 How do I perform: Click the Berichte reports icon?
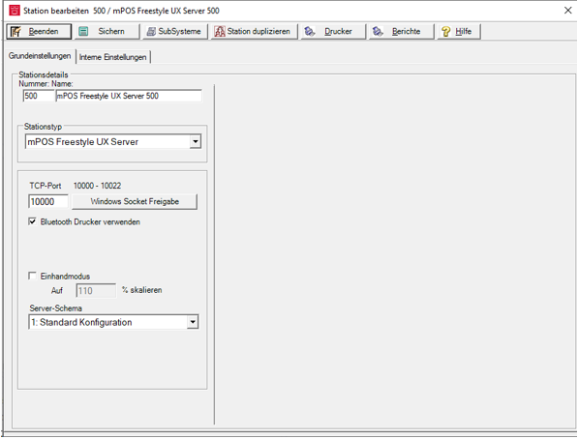pyautogui.click(x=378, y=32)
